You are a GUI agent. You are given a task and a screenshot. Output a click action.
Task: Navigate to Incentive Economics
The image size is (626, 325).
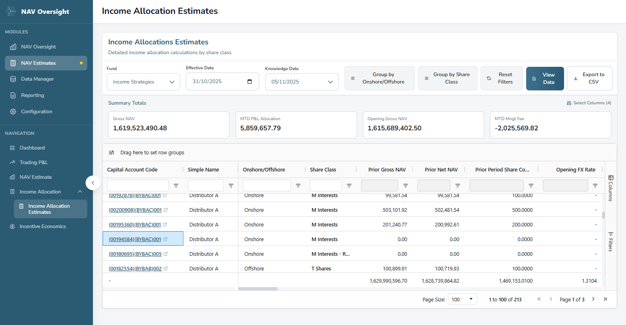(x=43, y=226)
